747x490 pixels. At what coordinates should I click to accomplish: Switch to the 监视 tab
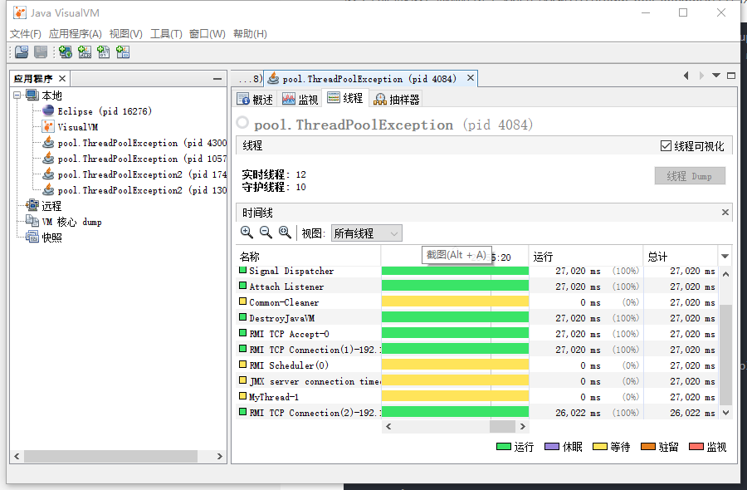point(300,99)
